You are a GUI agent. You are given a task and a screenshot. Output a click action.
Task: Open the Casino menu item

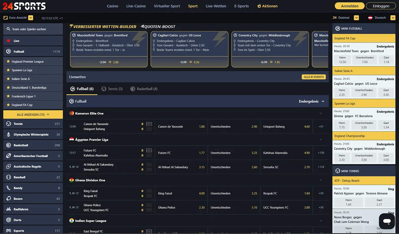click(112, 6)
